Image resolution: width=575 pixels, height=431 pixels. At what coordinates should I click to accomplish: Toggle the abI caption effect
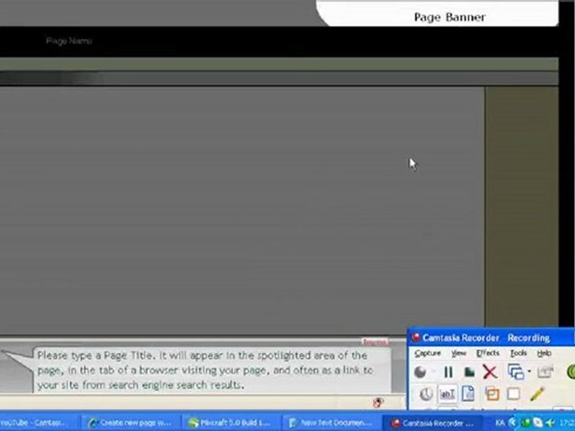click(447, 394)
